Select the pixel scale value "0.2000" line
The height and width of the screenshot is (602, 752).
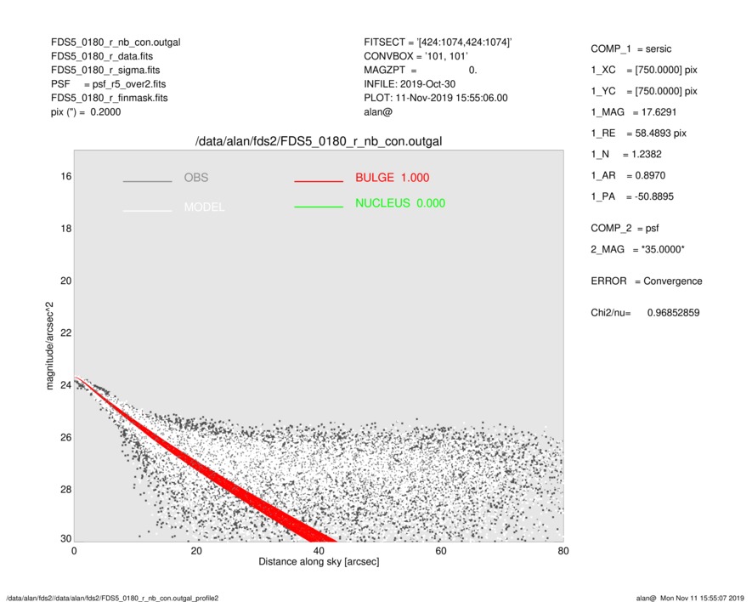pos(86,112)
